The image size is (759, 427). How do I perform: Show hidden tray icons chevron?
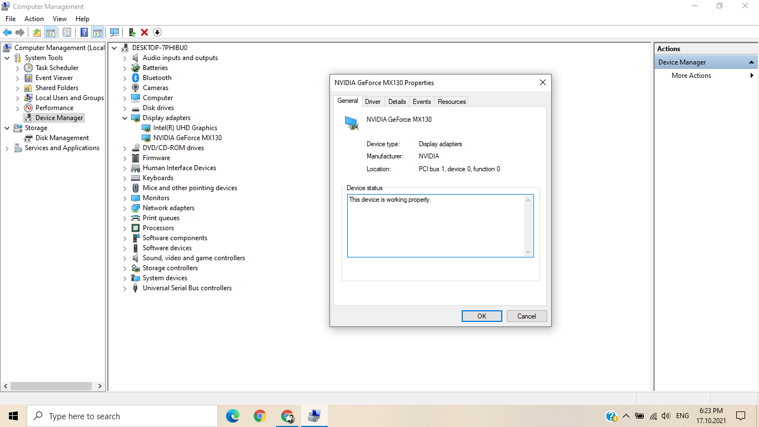point(626,416)
